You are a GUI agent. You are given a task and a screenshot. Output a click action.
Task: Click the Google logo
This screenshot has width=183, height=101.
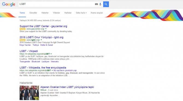pos(9,4)
